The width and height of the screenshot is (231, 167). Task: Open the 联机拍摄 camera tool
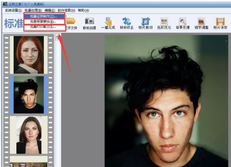(90, 21)
